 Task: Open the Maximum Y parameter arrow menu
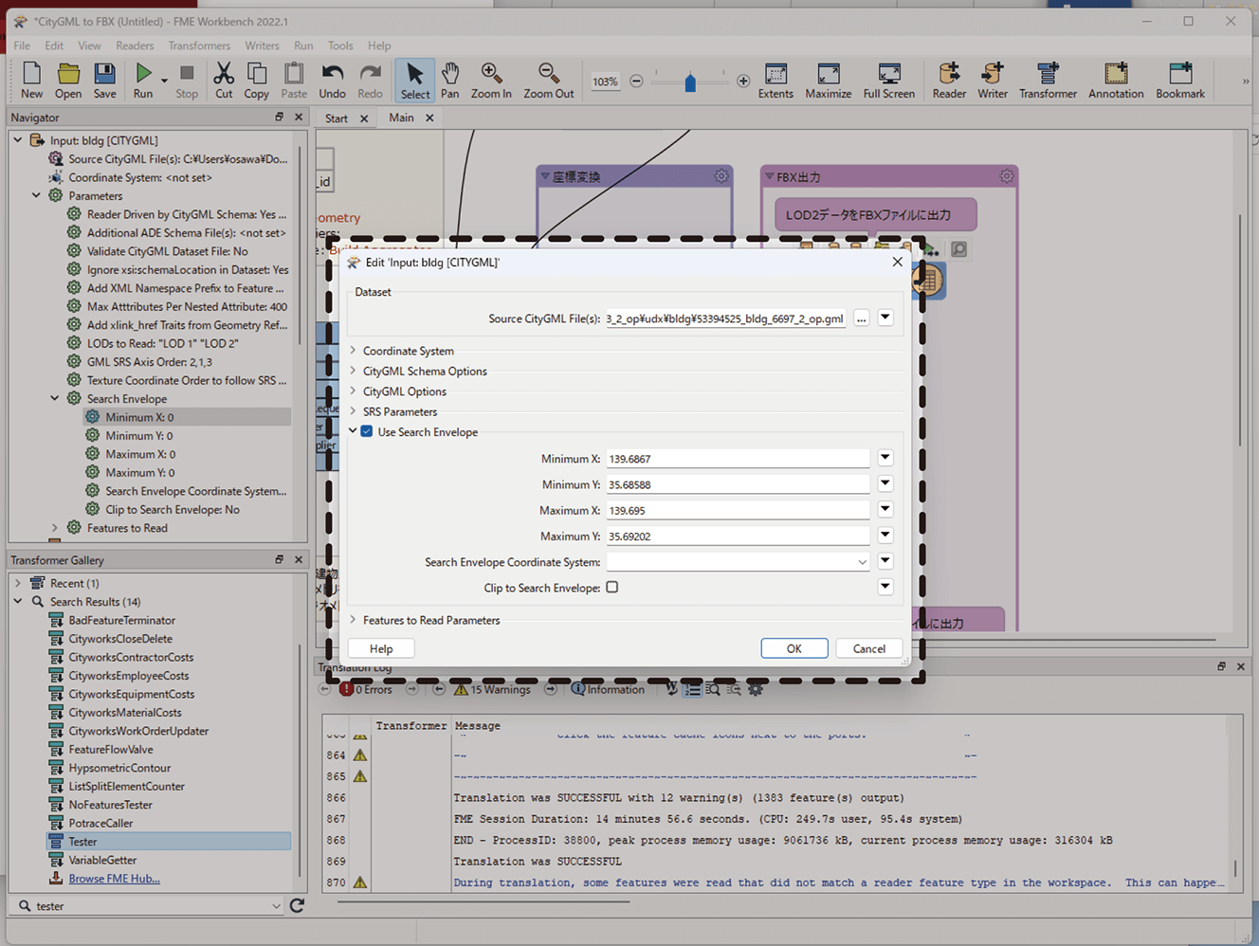[885, 536]
